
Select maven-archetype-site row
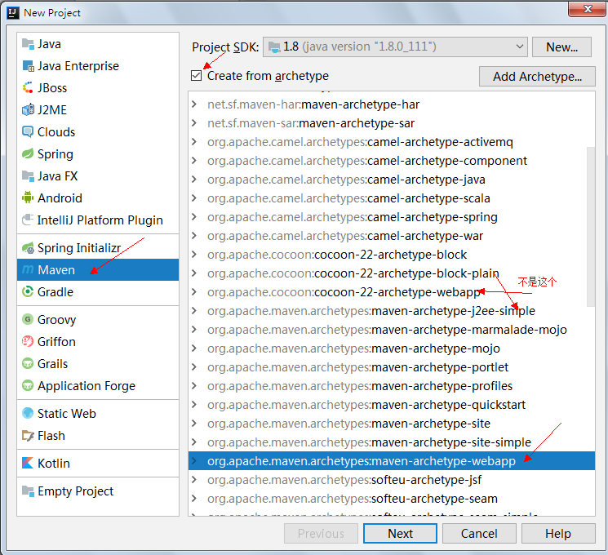pos(392,424)
